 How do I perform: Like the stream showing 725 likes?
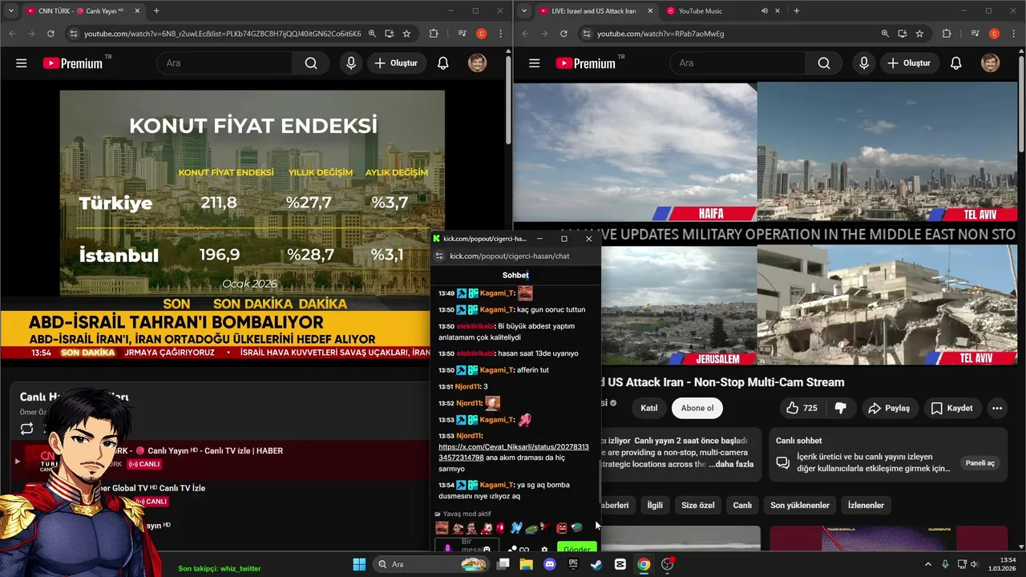[x=801, y=408]
